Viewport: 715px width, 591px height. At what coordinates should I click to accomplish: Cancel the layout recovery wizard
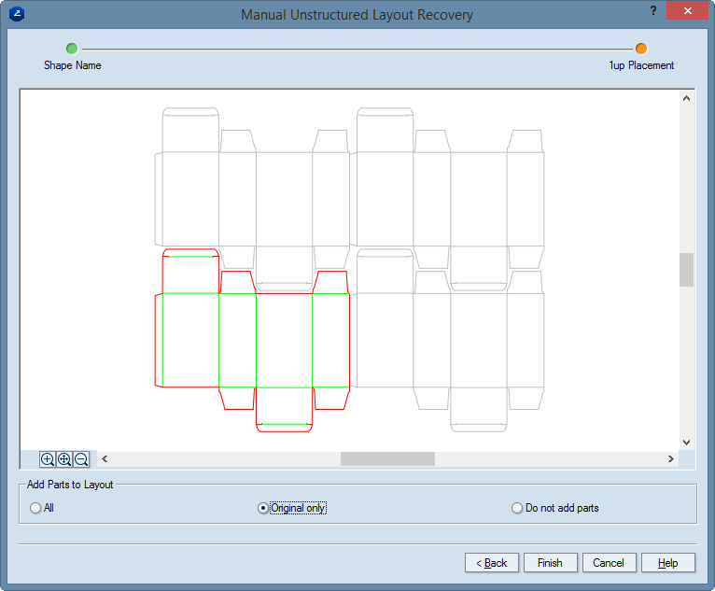[609, 563]
